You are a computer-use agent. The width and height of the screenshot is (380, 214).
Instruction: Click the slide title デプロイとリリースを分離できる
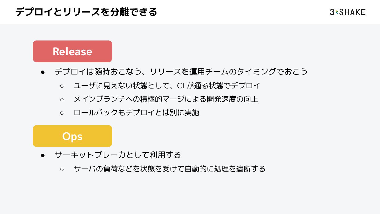[86, 12]
